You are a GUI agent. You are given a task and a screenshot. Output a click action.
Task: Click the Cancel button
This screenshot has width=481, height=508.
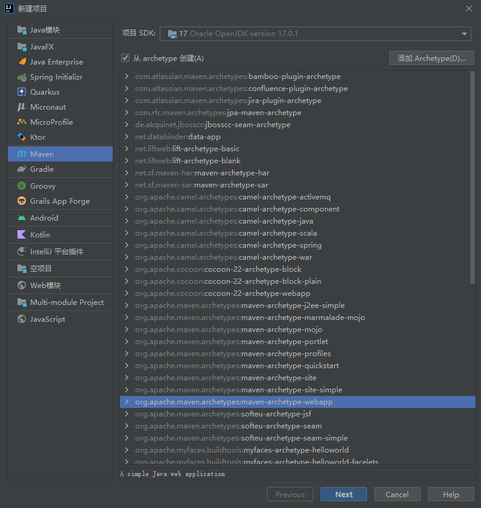(397, 494)
